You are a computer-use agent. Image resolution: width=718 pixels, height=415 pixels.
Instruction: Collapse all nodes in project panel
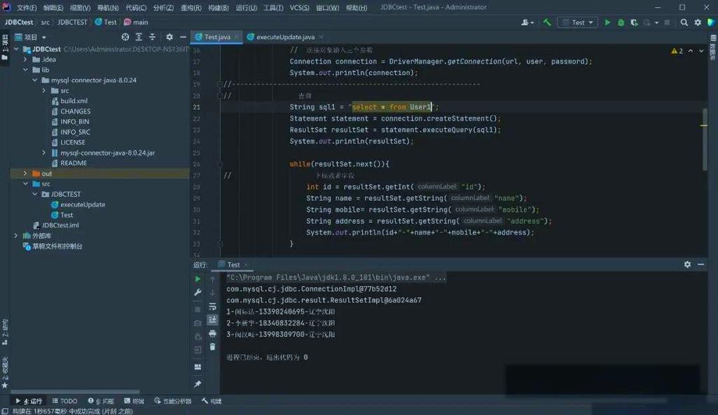153,37
